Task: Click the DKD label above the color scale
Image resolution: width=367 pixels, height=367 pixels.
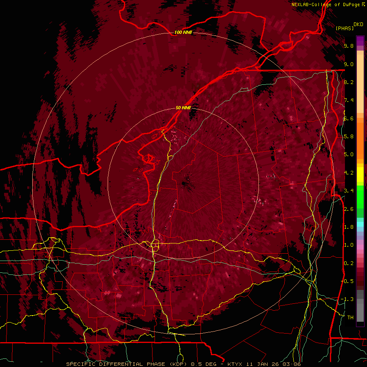Action: click(x=358, y=24)
